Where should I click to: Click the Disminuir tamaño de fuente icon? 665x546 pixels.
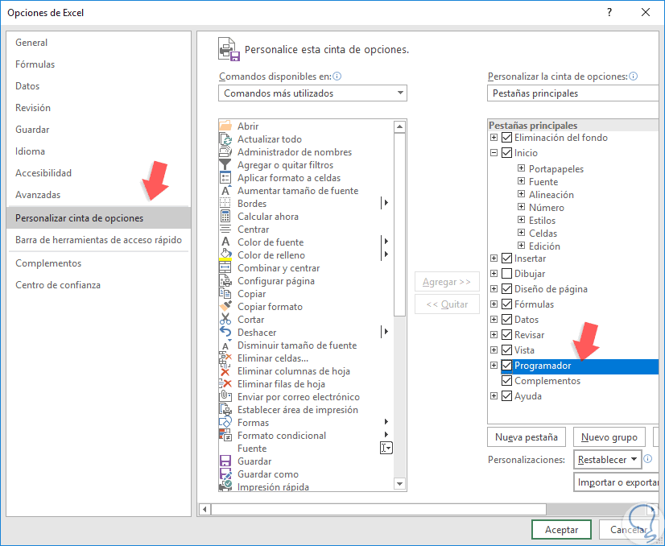coord(225,345)
